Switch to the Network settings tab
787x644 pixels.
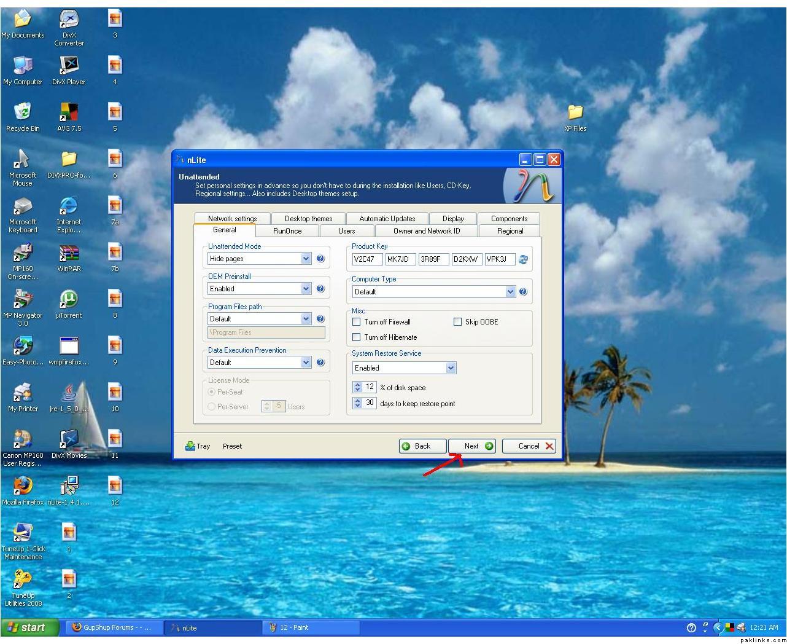232,219
